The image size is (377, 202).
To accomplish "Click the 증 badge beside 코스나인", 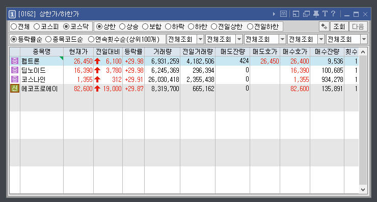I will coord(15,79).
